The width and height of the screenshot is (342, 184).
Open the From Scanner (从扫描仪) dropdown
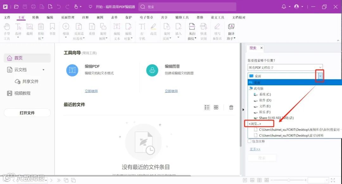coord(195,38)
